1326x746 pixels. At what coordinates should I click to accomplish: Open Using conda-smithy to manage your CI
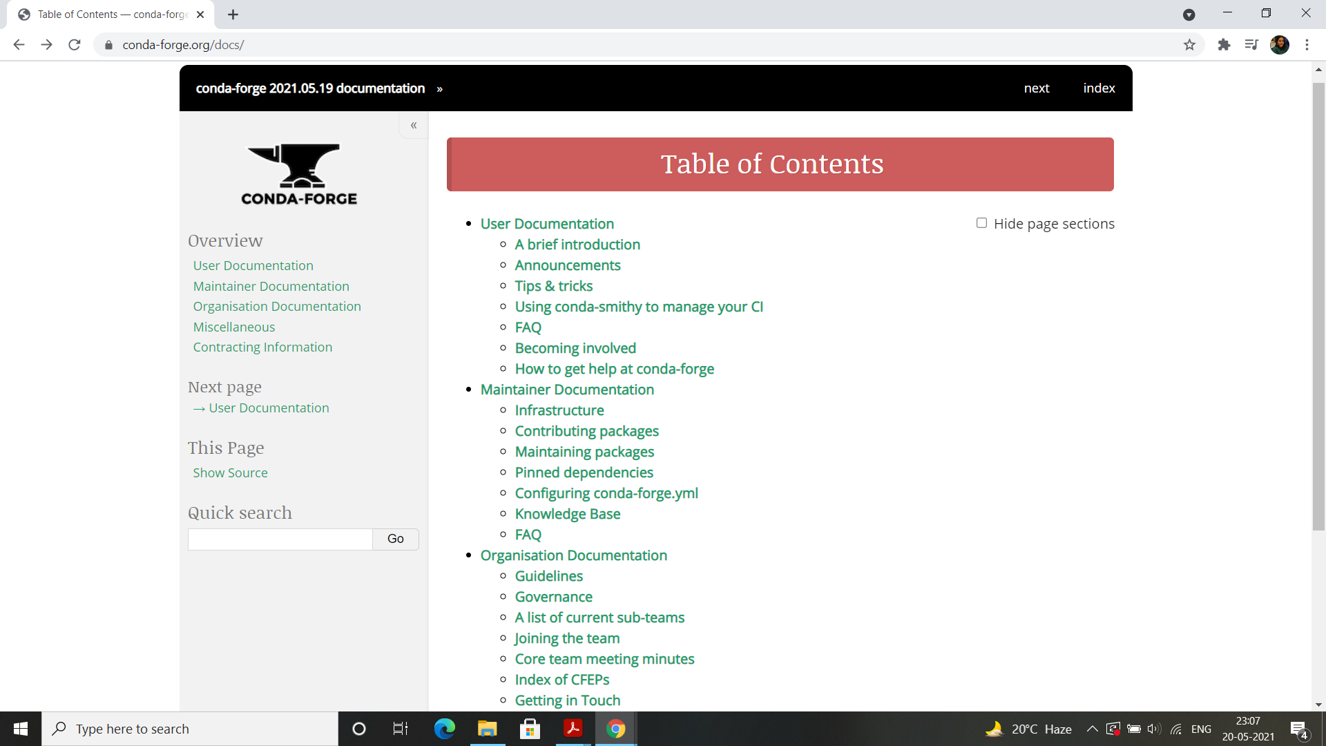[639, 307]
